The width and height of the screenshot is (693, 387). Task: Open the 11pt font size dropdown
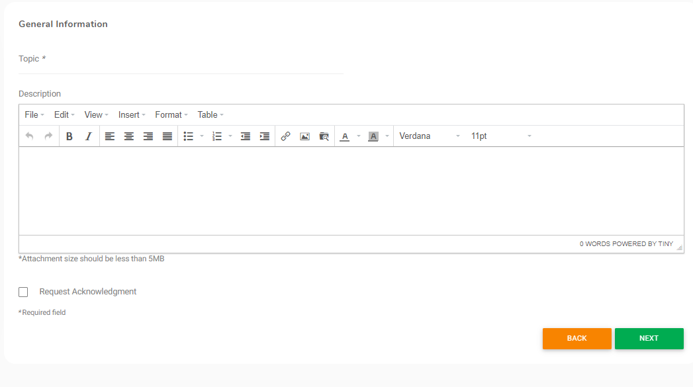pyautogui.click(x=500, y=136)
